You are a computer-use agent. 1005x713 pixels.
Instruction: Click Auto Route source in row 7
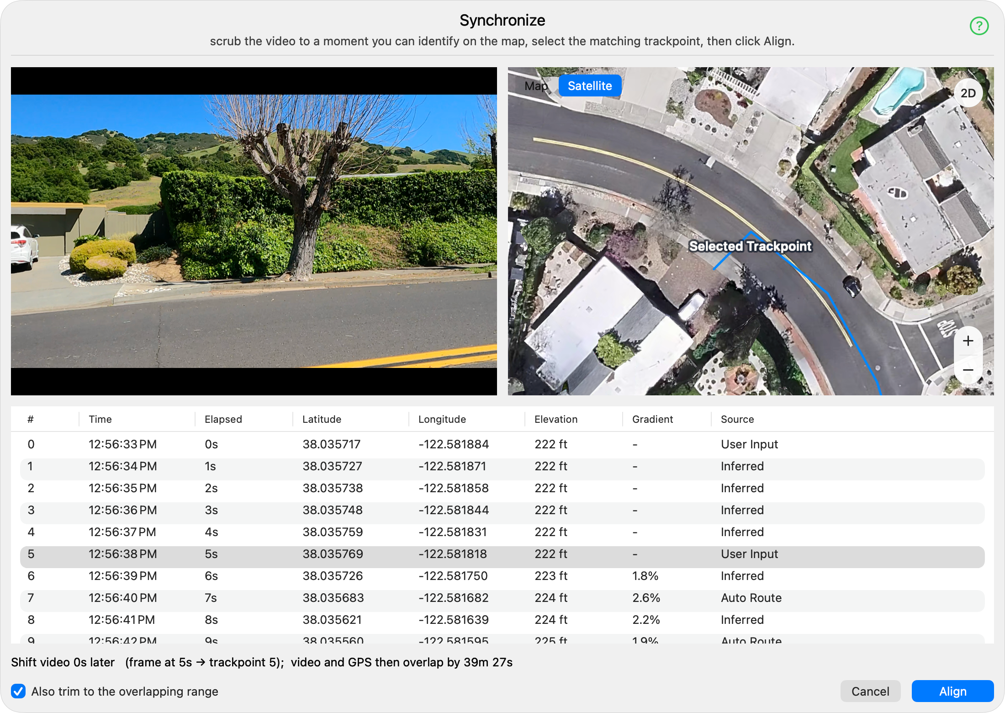[751, 598]
